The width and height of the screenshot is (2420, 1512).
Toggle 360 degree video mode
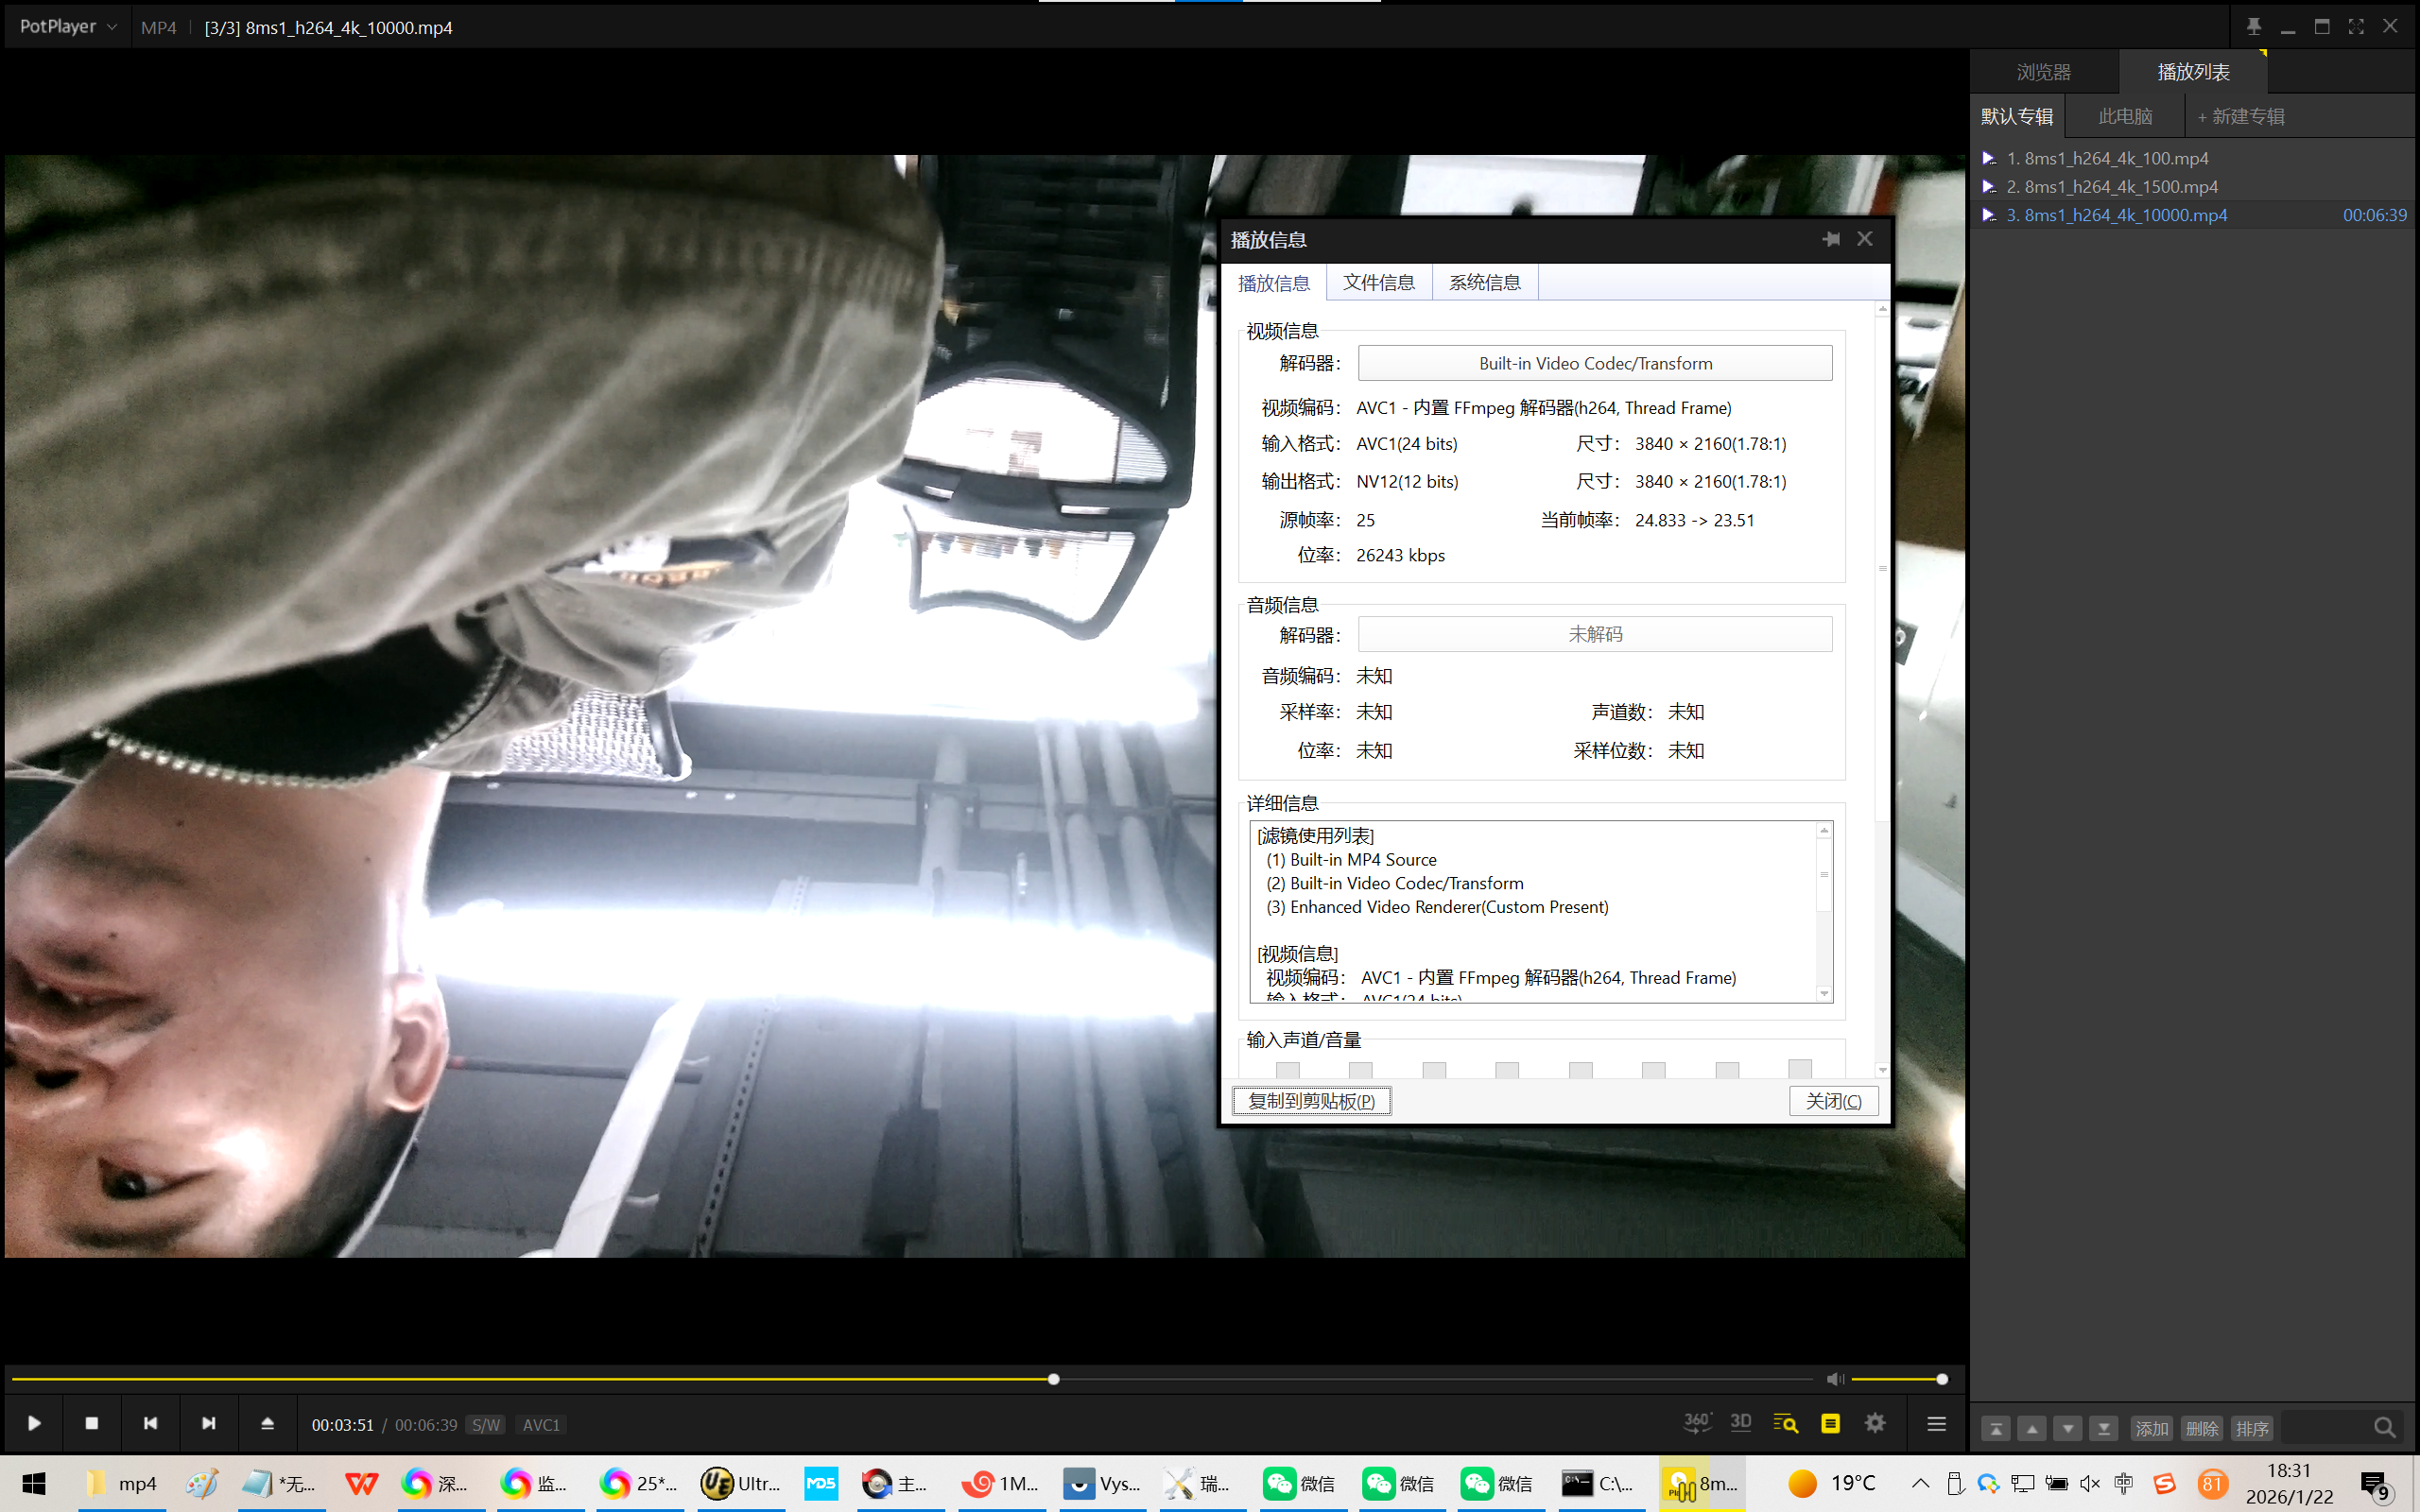click(1696, 1423)
